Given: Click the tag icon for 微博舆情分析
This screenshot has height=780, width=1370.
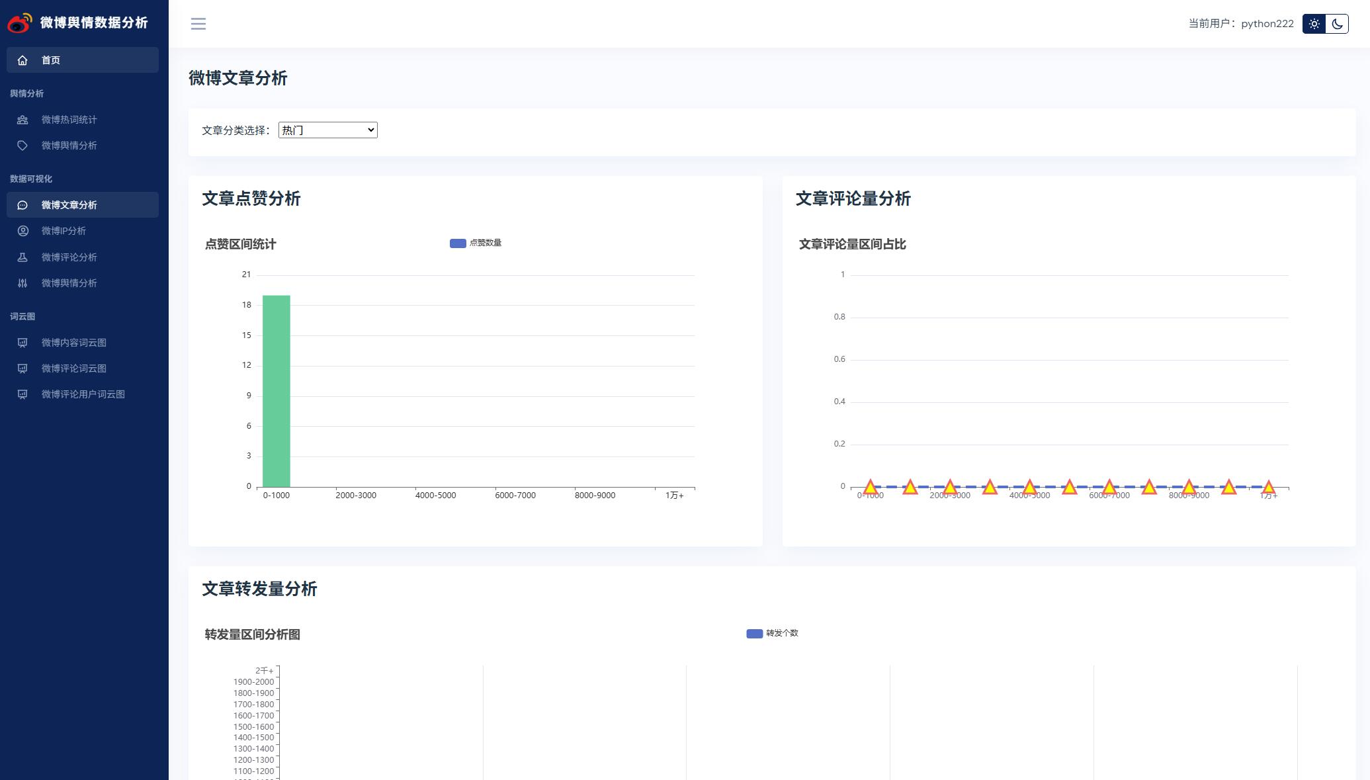Looking at the screenshot, I should coord(22,146).
